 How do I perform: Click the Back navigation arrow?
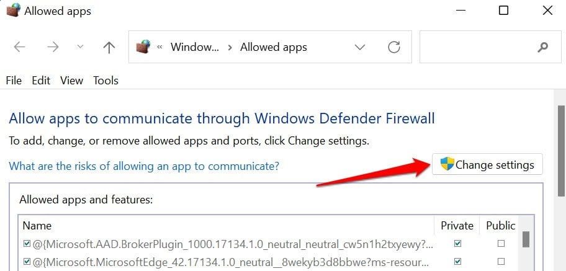click(x=19, y=47)
